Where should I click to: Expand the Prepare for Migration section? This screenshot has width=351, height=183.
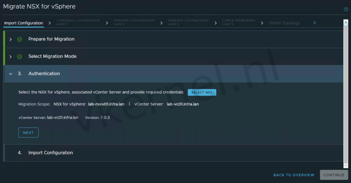point(11,39)
